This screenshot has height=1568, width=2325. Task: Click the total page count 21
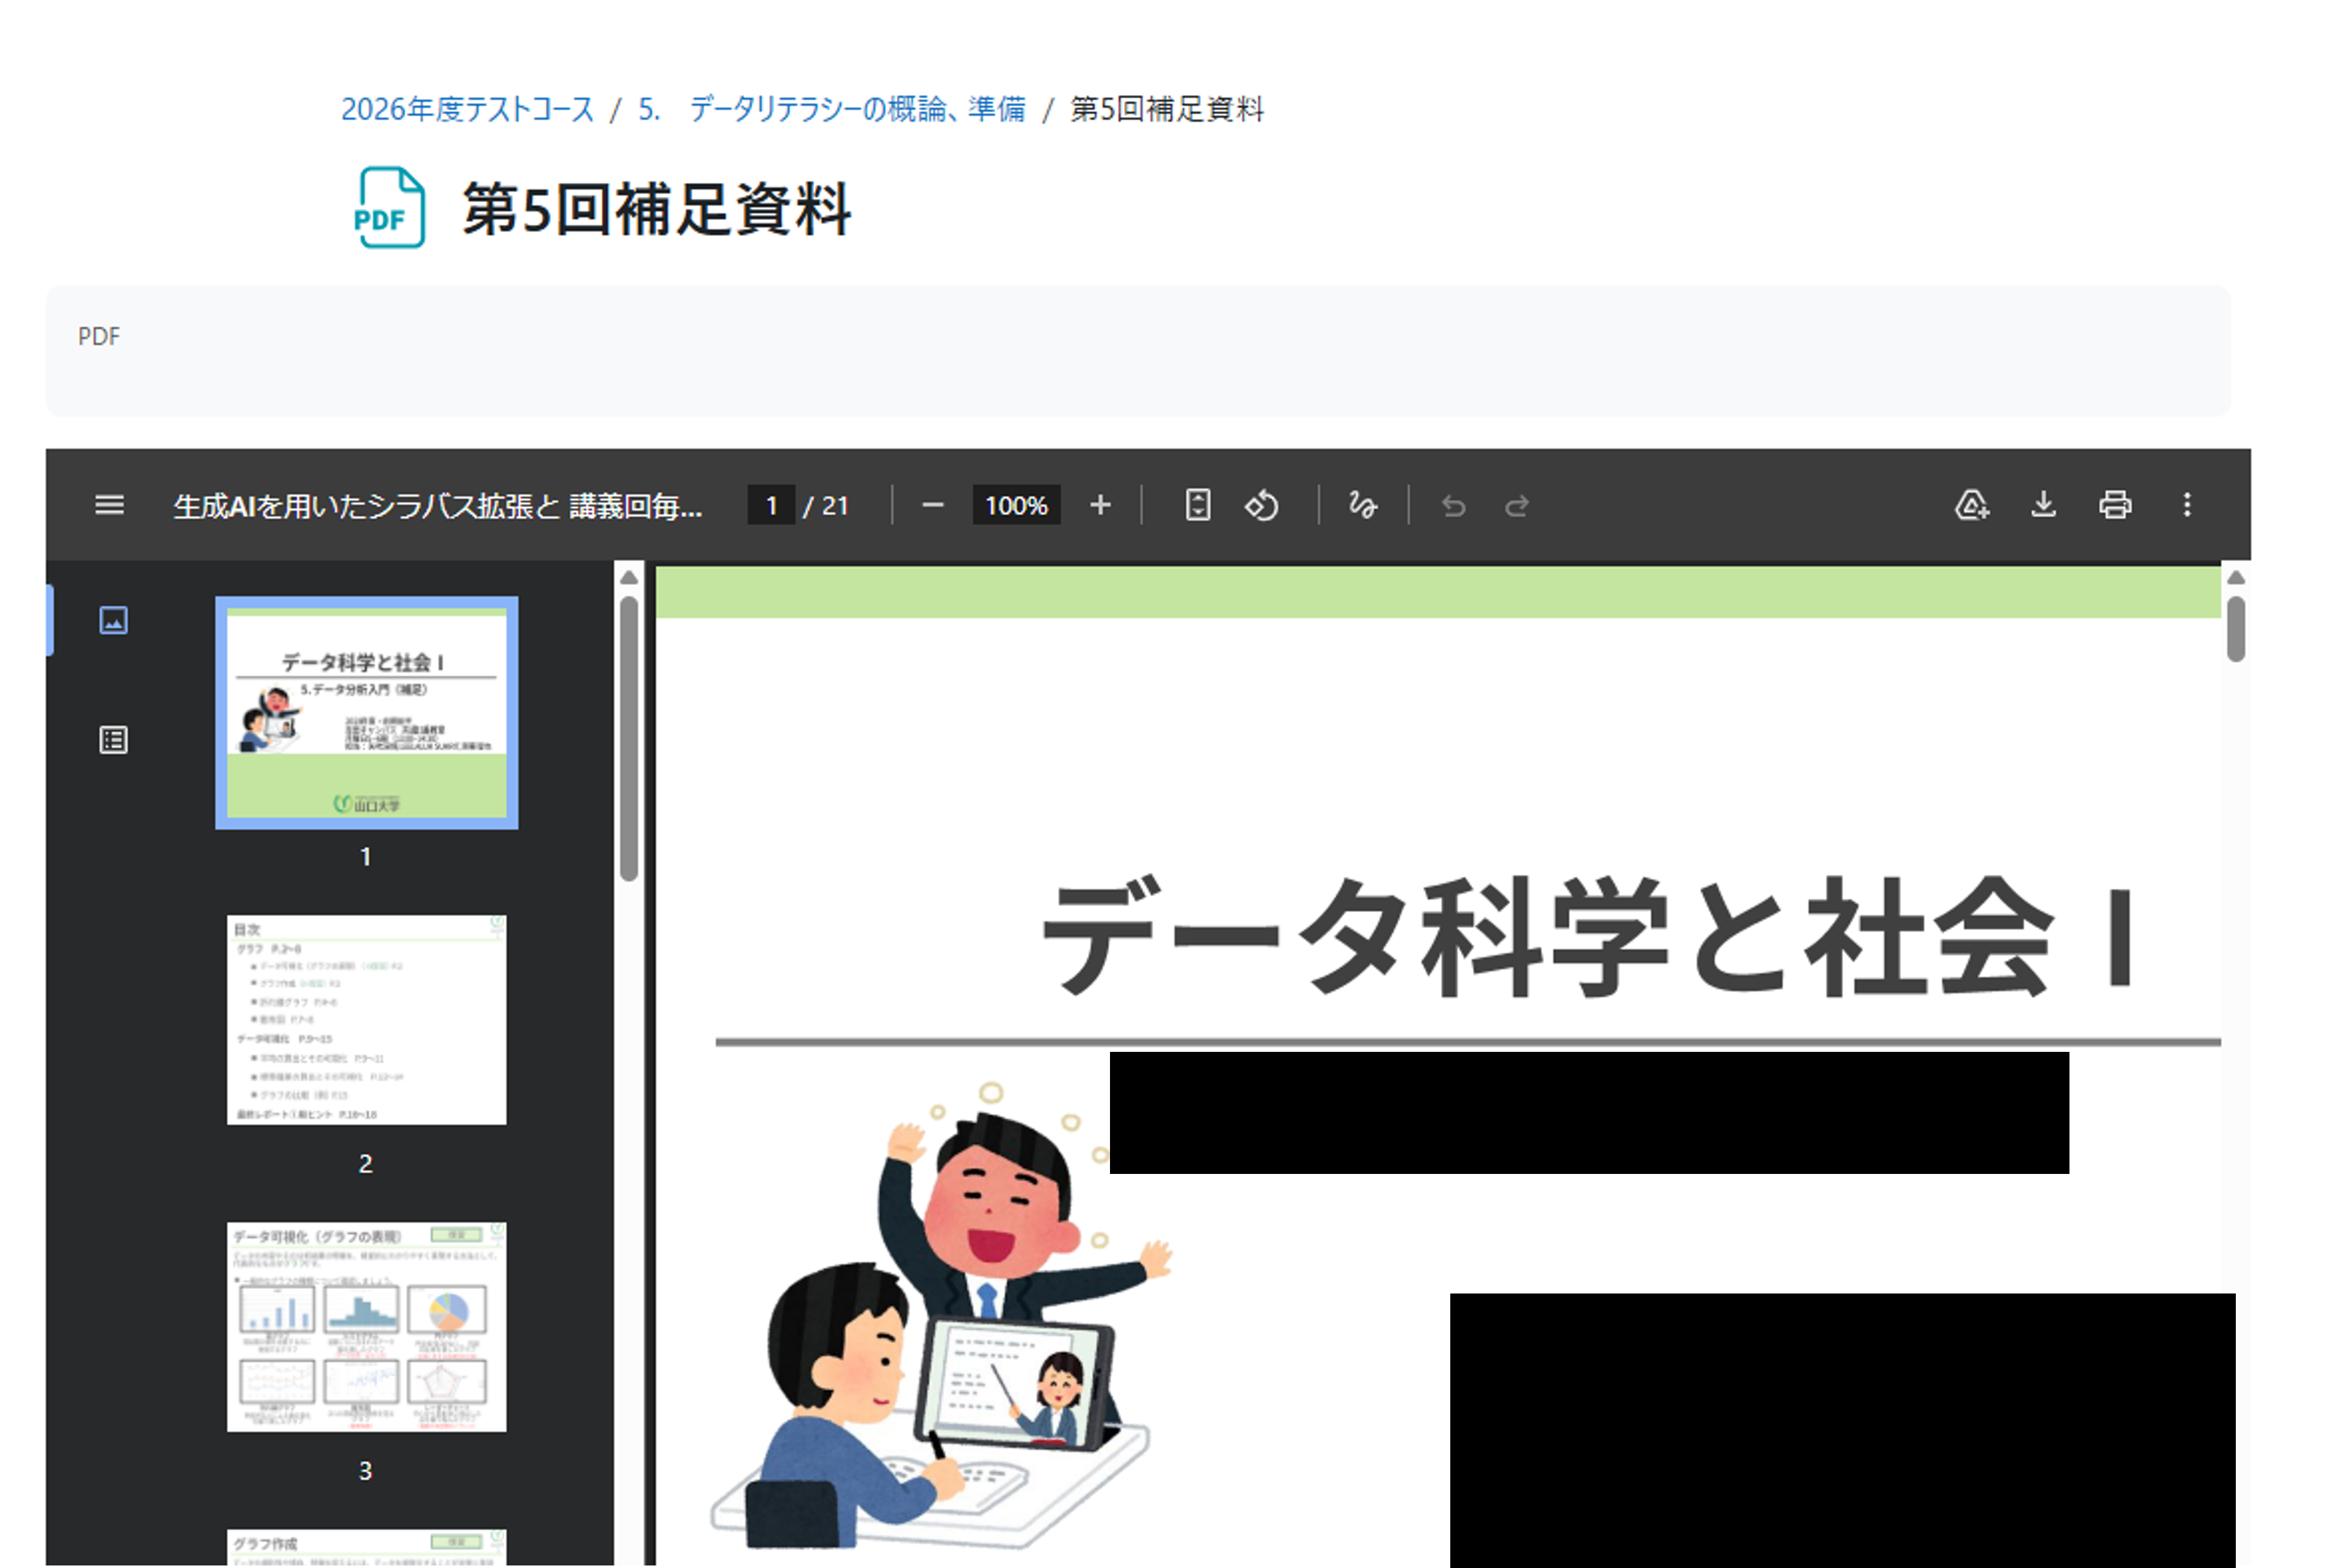(834, 506)
